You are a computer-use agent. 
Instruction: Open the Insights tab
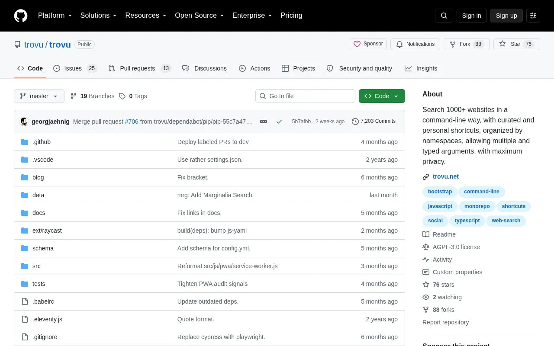421,68
